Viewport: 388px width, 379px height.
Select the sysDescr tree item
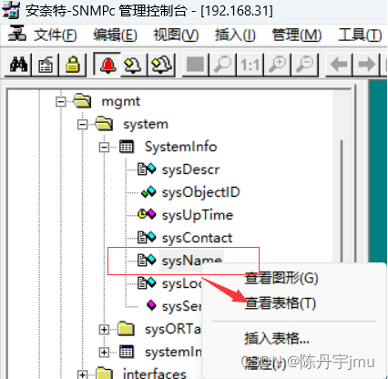[190, 169]
